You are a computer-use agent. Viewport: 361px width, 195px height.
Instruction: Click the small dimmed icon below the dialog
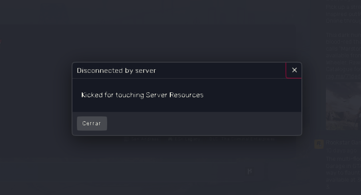point(250,171)
